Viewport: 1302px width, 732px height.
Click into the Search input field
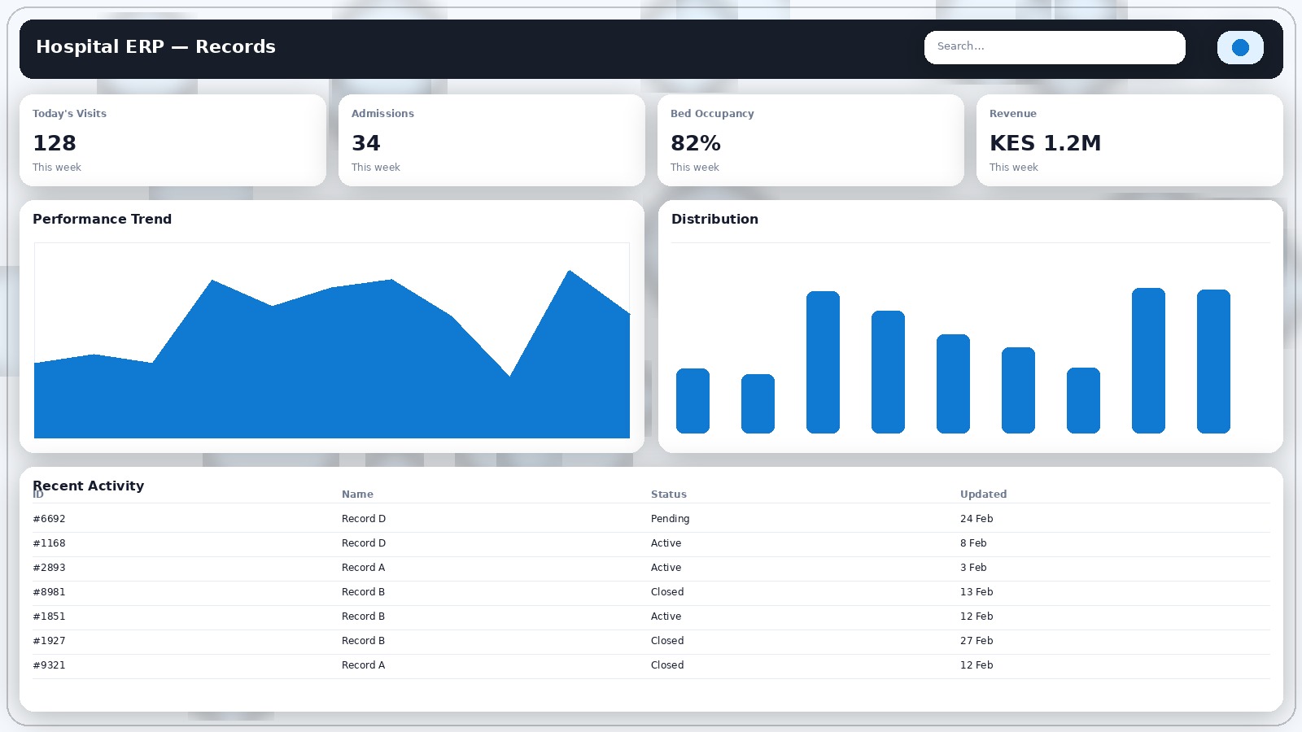coord(1054,47)
